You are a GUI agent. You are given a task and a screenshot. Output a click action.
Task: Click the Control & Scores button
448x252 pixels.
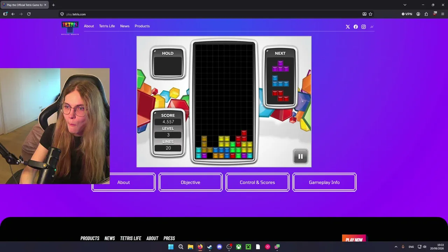click(257, 182)
